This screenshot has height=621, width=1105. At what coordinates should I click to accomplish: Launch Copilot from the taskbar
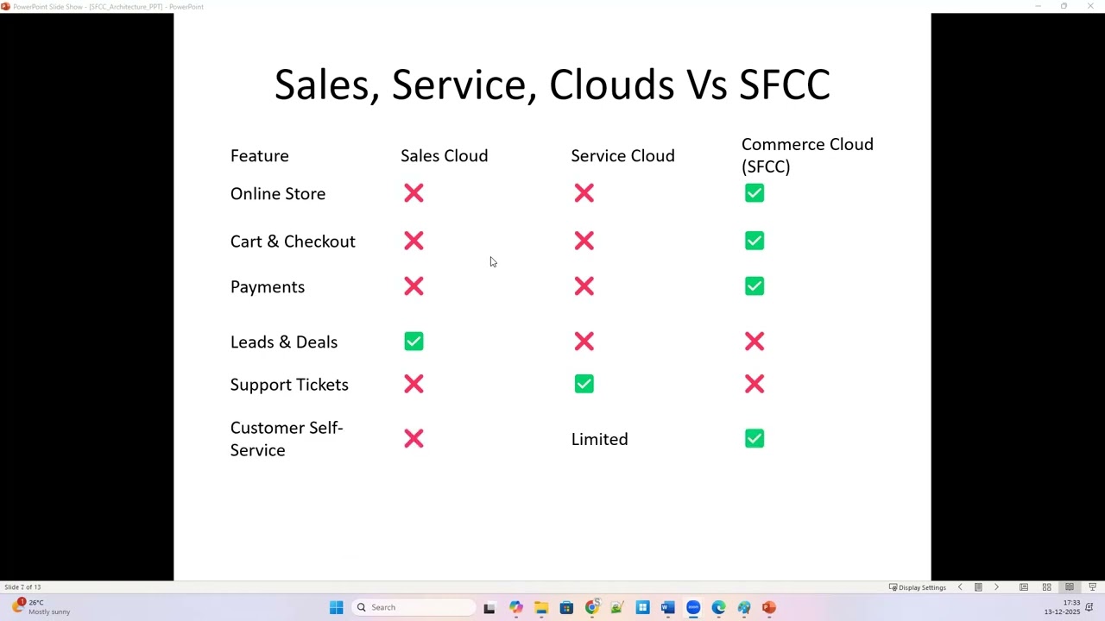pos(515,607)
